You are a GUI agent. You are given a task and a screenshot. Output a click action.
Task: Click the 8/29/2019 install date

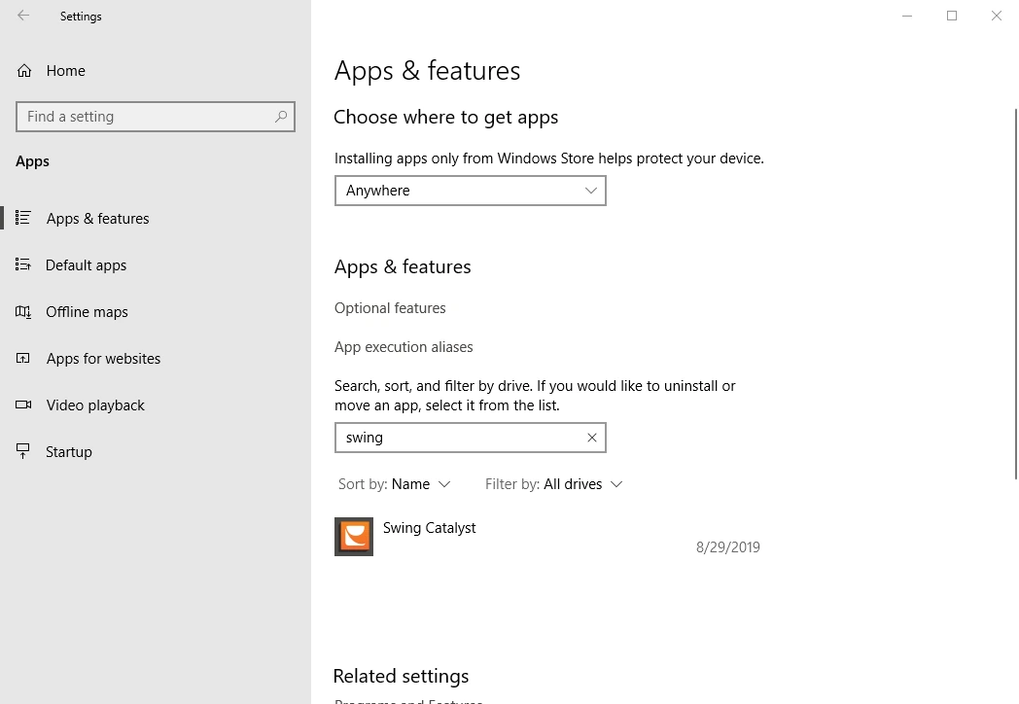coord(728,547)
